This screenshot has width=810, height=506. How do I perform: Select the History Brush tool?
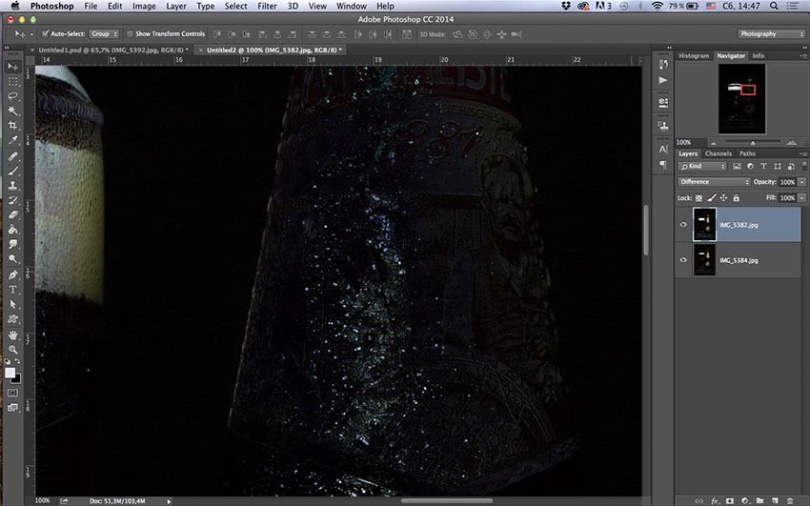(13, 200)
